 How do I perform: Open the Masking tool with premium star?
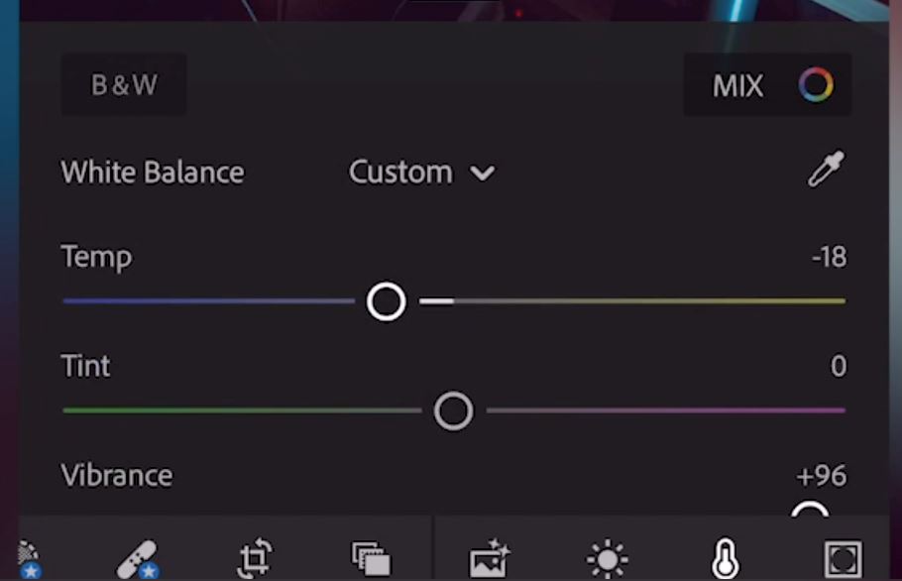29,559
